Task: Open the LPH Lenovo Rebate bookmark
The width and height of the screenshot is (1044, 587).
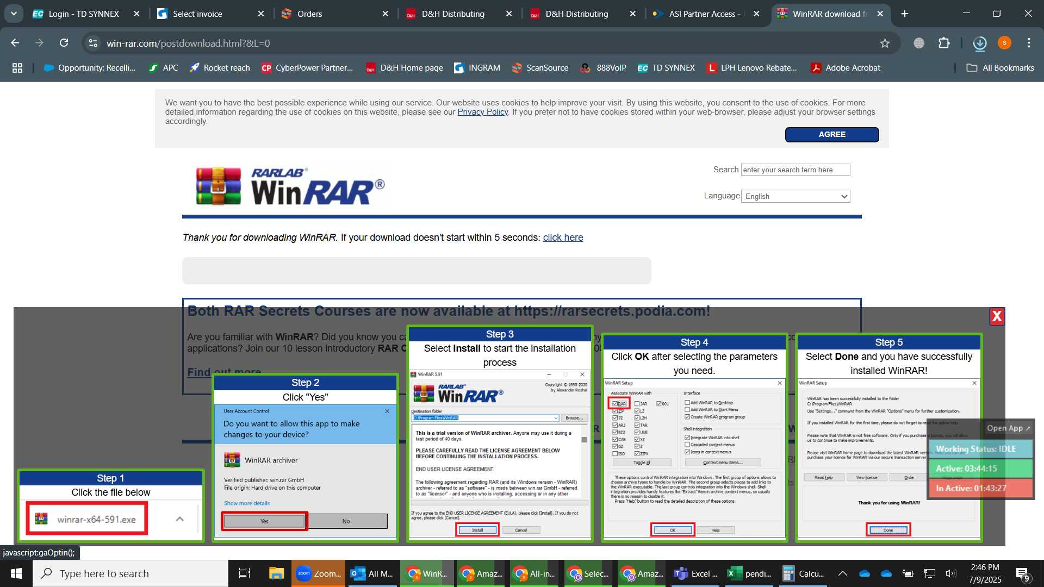Action: (751, 68)
